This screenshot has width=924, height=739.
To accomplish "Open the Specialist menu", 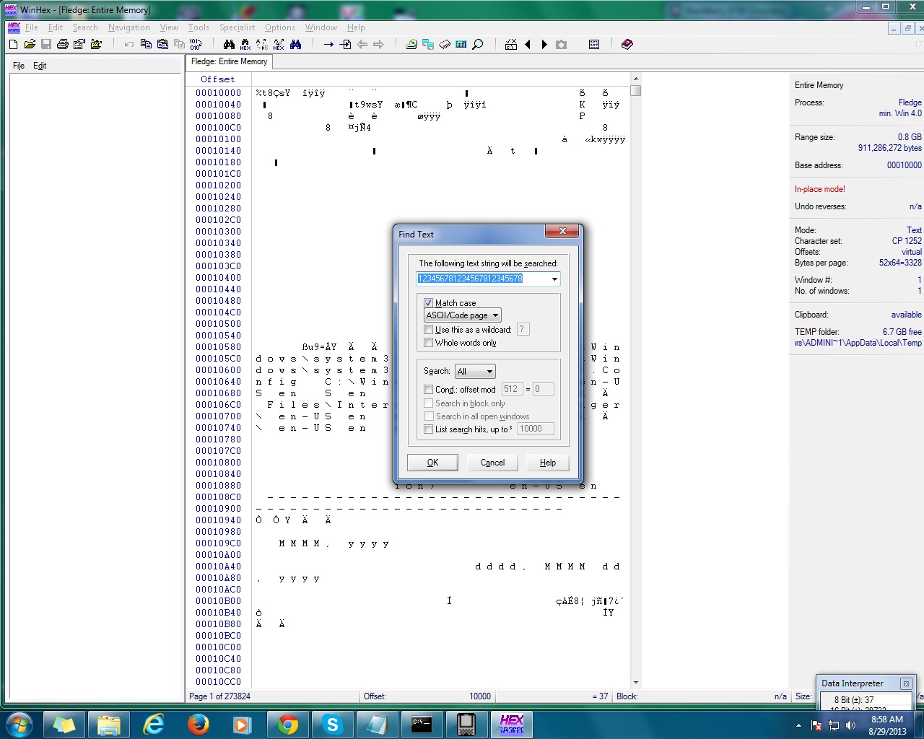I will 237,27.
